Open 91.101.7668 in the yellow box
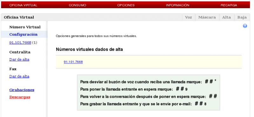This screenshot has height=117, width=254. point(73,62)
